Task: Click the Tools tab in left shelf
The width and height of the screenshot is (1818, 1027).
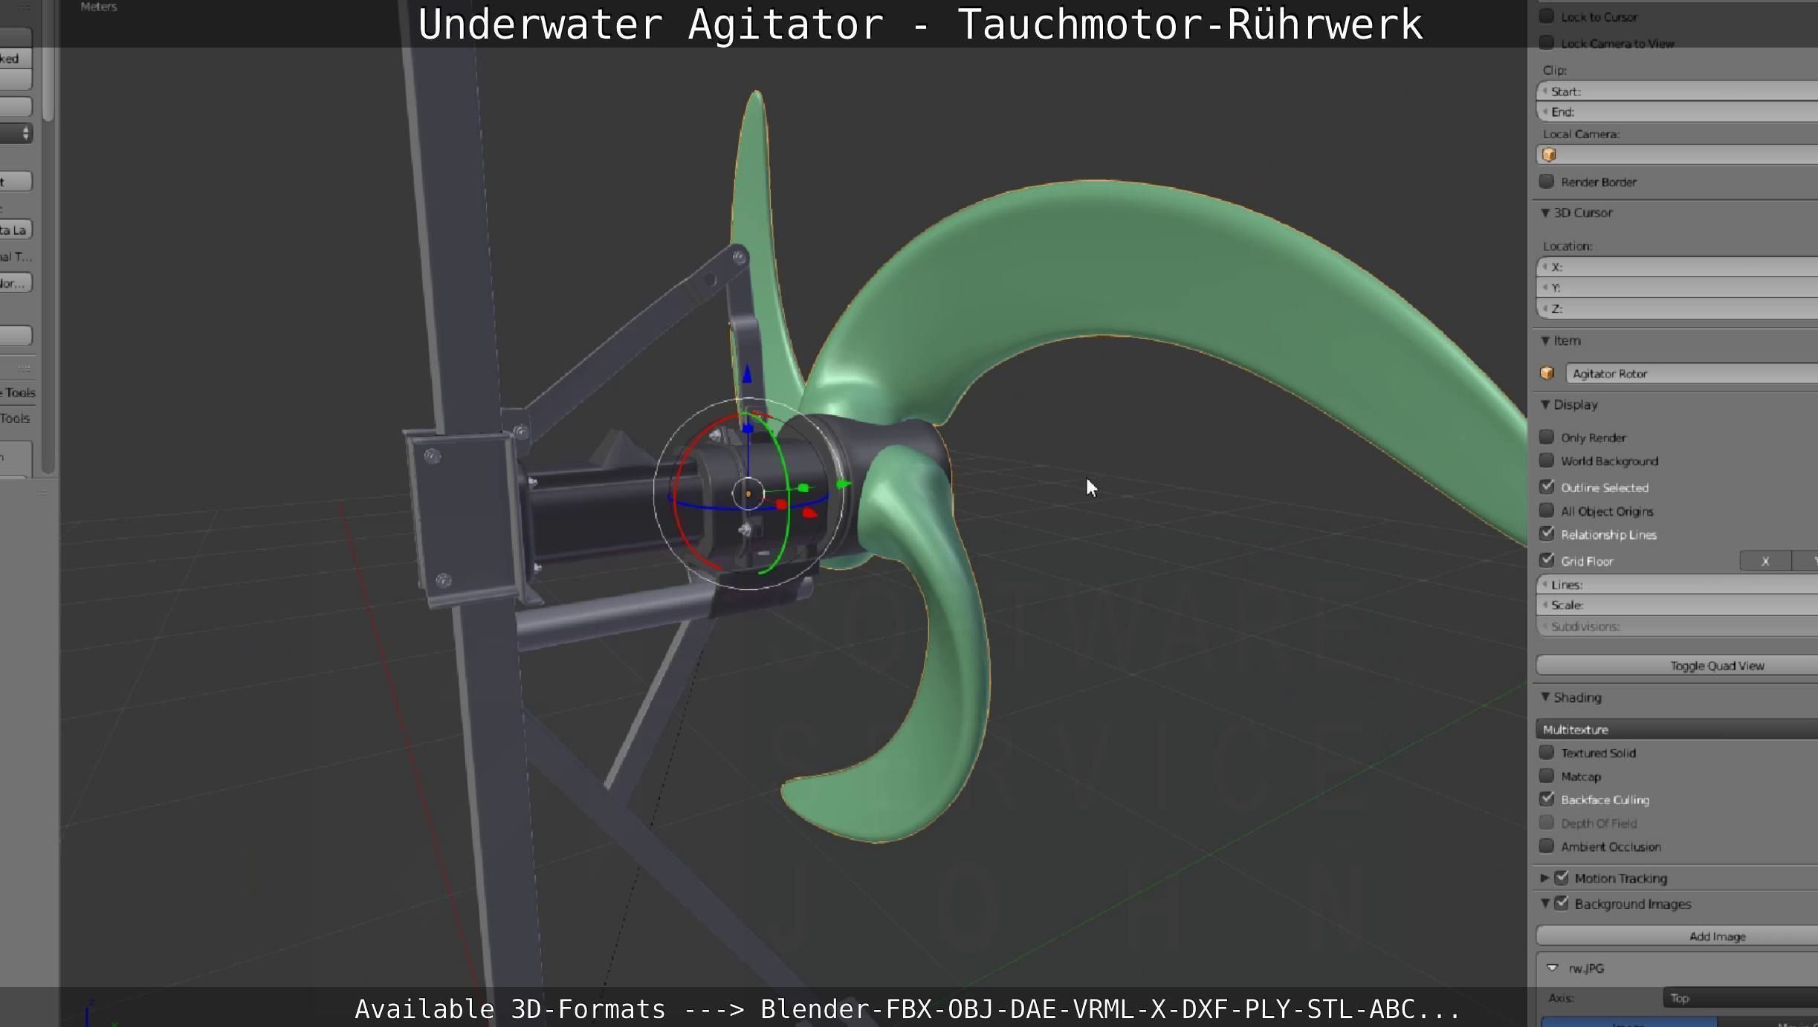Action: pyautogui.click(x=15, y=418)
